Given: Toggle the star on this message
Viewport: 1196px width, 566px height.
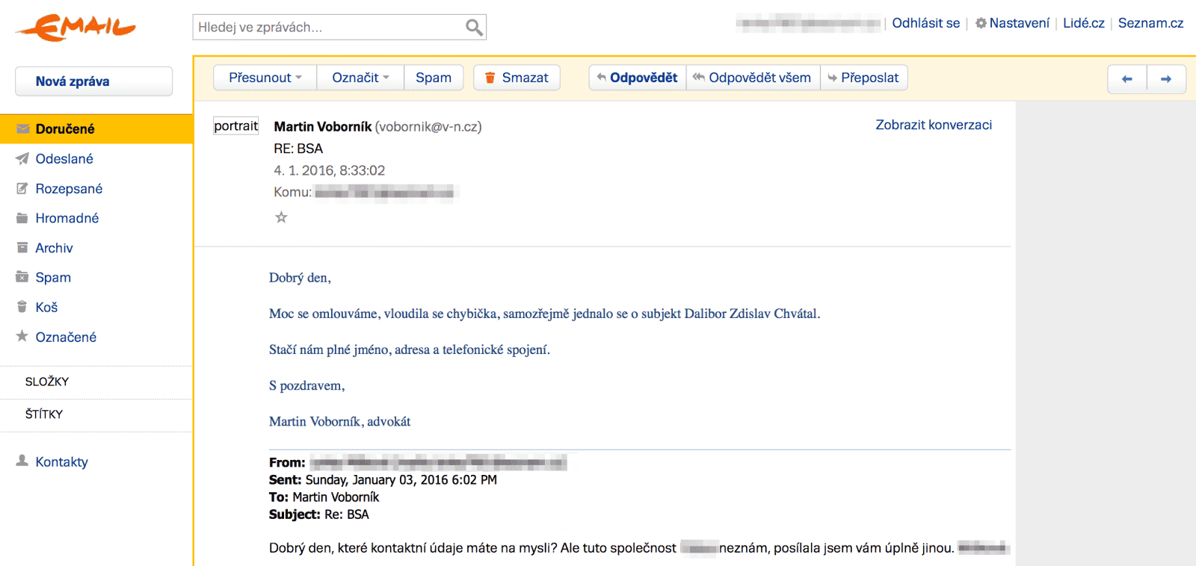Looking at the screenshot, I should click(281, 217).
